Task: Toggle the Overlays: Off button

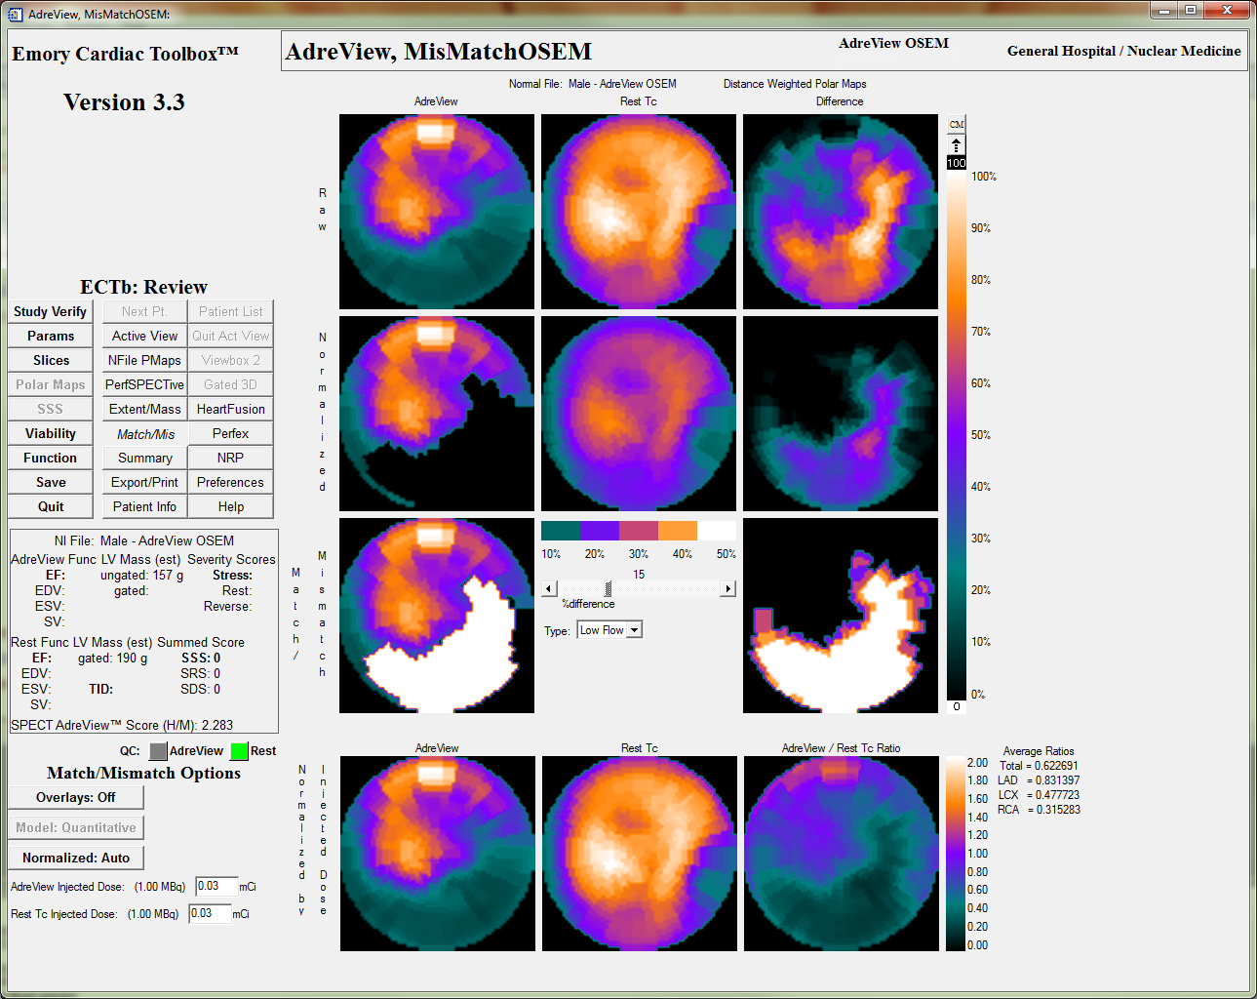Action: (x=76, y=797)
